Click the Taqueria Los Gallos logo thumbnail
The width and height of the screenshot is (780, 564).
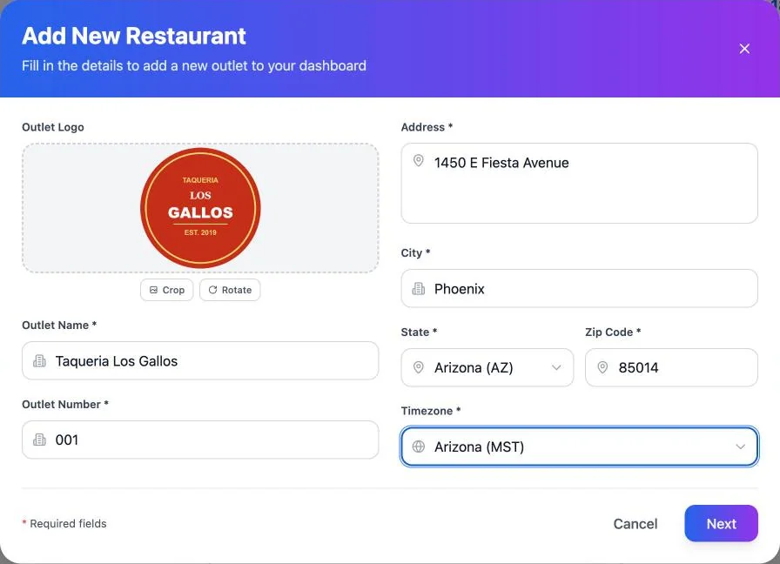point(200,208)
